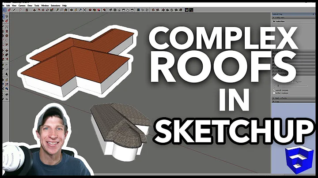Select the Zoom magnifier tool in top toolbar

pos(80,10)
